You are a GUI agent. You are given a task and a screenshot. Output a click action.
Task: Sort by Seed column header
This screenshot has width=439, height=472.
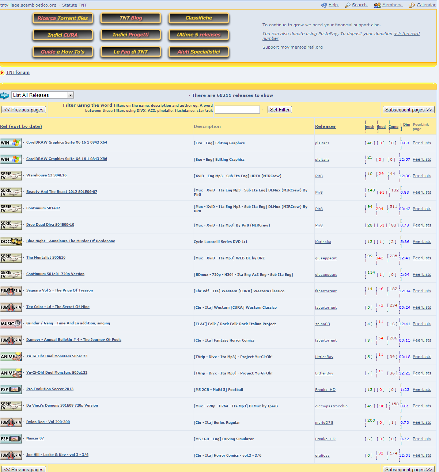click(381, 127)
